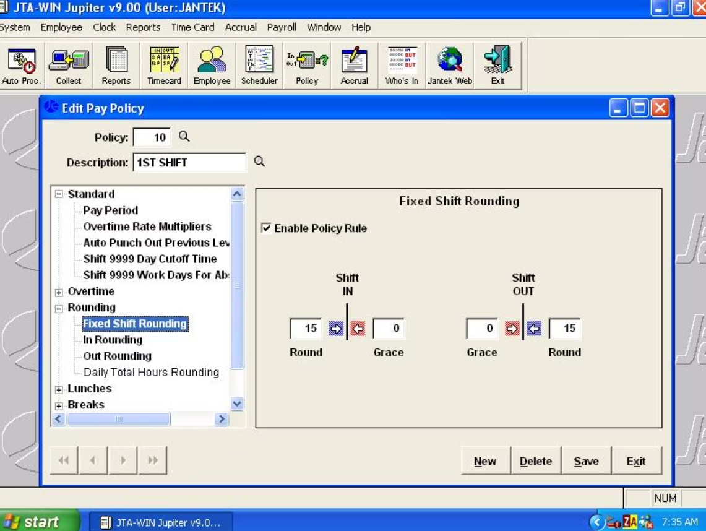Click the Policy toolbar icon
The height and width of the screenshot is (531, 706).
point(307,66)
